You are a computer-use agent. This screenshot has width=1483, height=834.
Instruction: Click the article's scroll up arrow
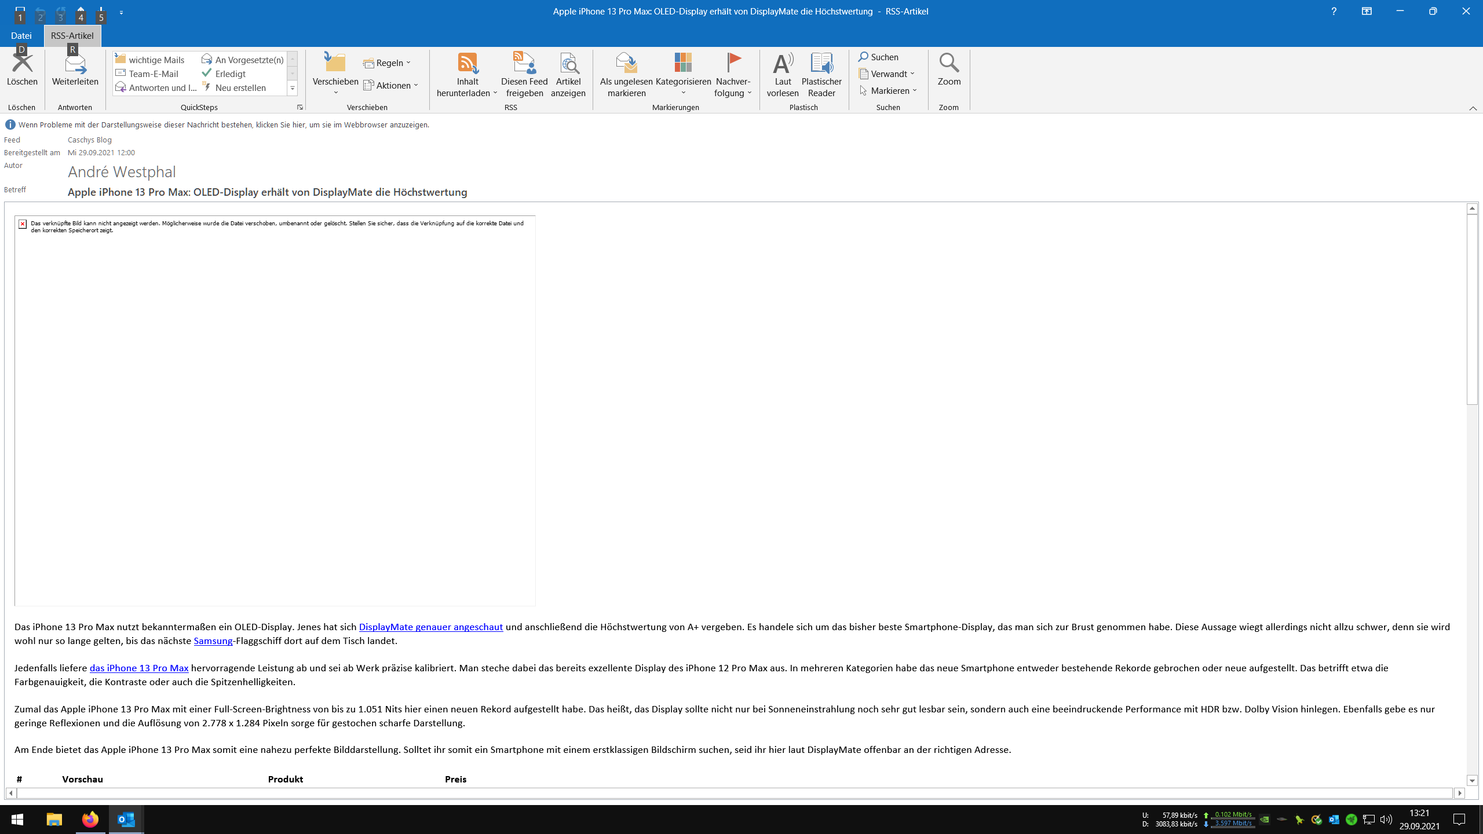(1472, 208)
